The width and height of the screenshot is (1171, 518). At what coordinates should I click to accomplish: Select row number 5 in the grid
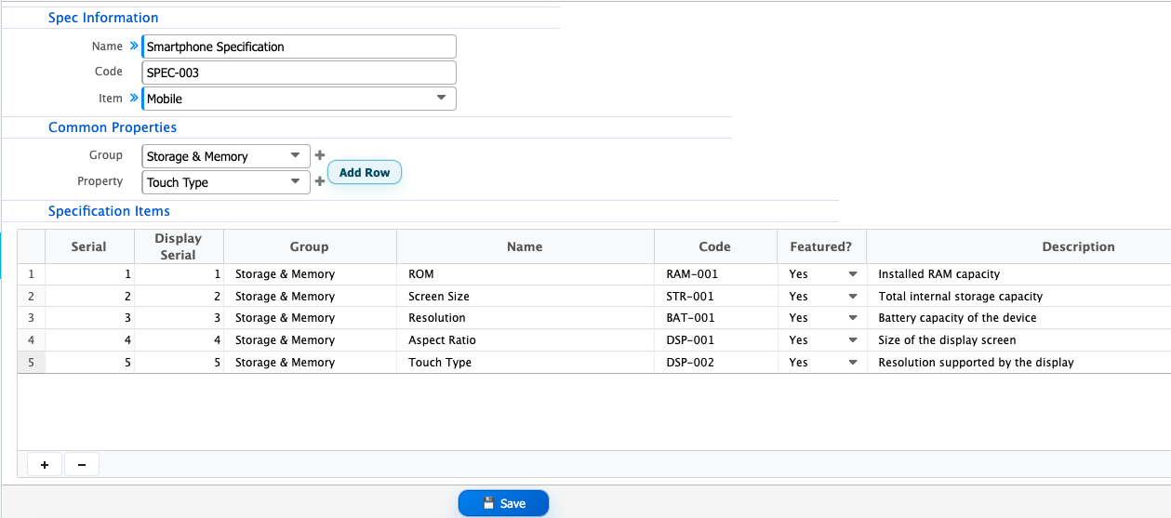[x=32, y=363]
